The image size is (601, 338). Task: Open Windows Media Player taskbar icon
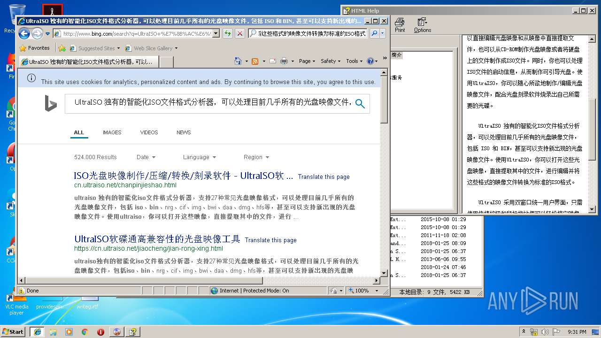coord(69,331)
